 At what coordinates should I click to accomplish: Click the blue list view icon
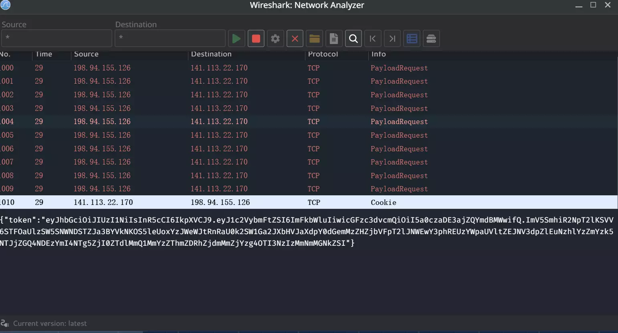pyautogui.click(x=412, y=39)
